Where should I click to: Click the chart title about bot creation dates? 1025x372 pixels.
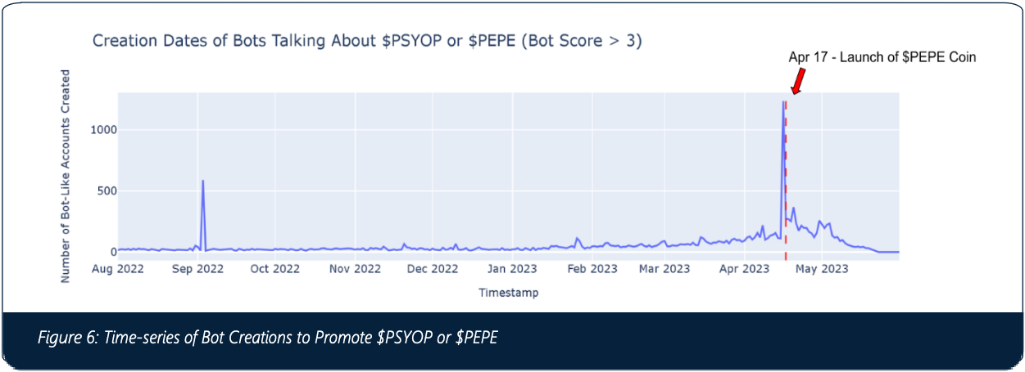(366, 41)
